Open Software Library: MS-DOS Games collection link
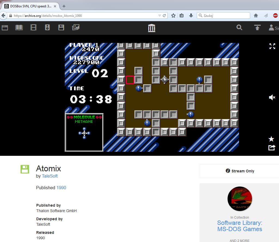The image size is (279, 242). click(240, 226)
